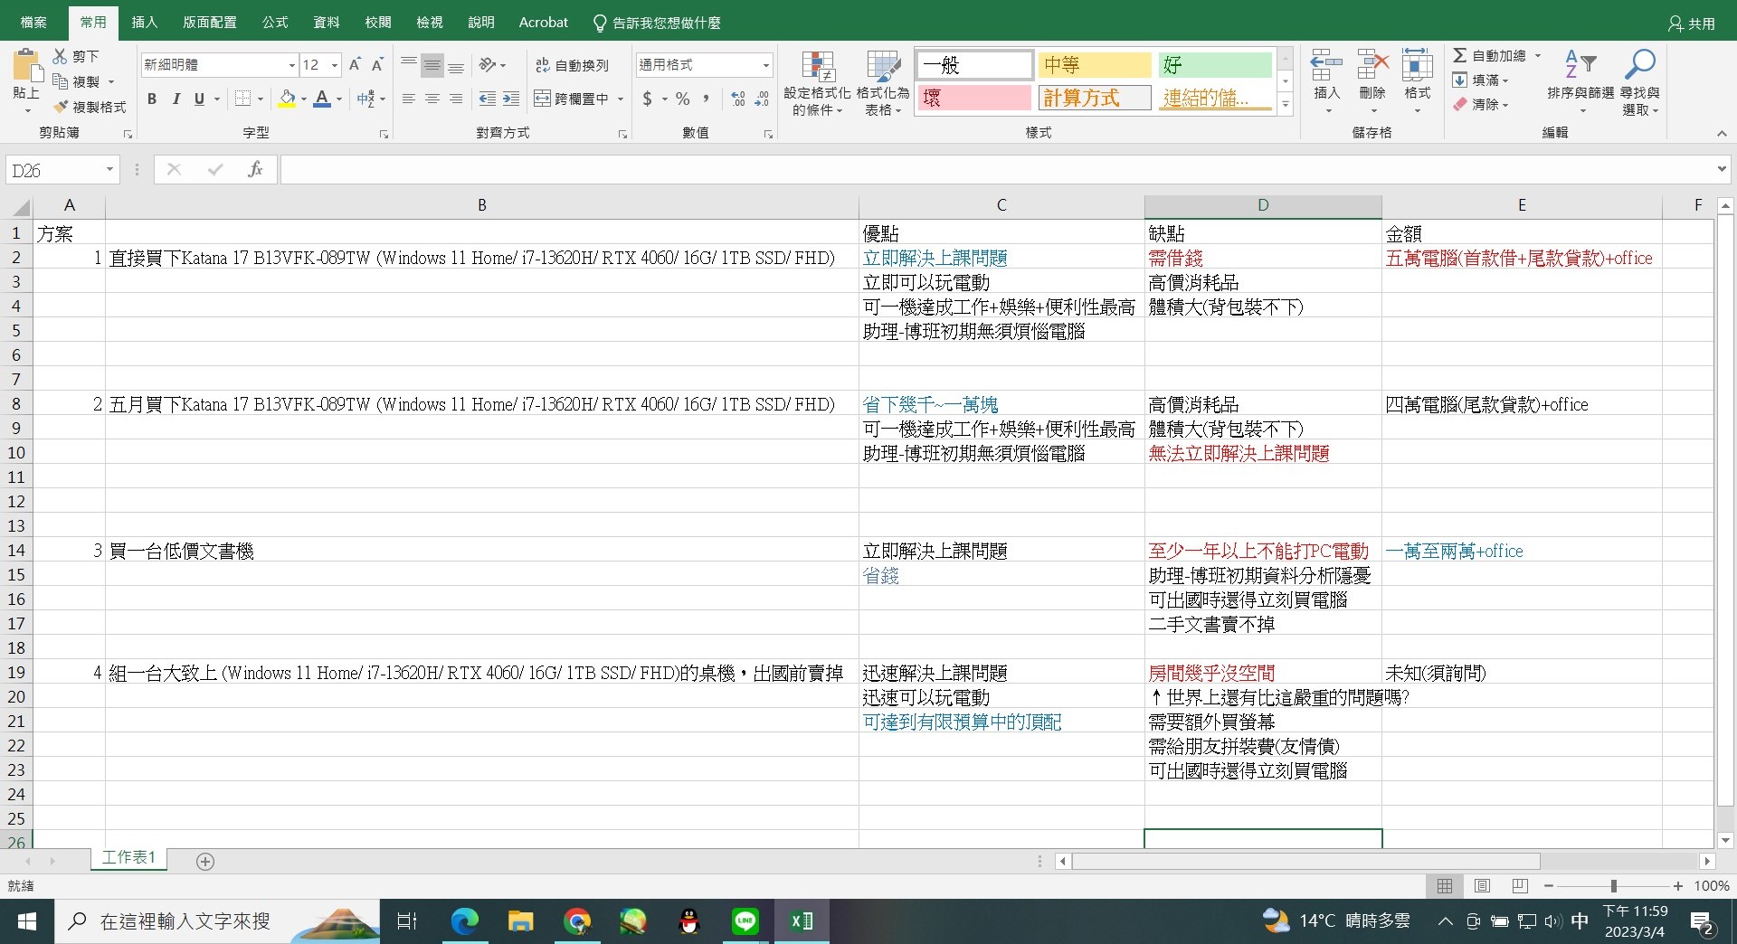Click the Insert cells icon

pos(1326,65)
